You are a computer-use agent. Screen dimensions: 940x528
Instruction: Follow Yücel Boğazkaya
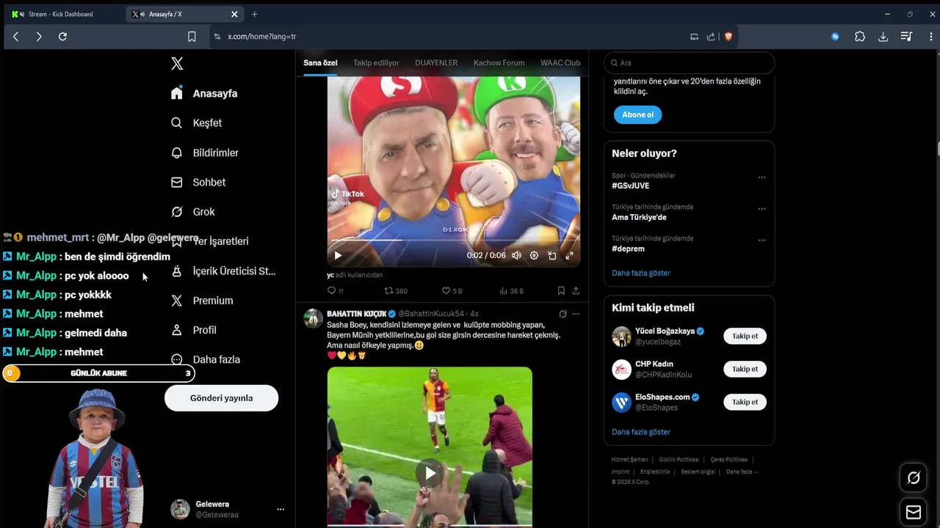[745, 336]
